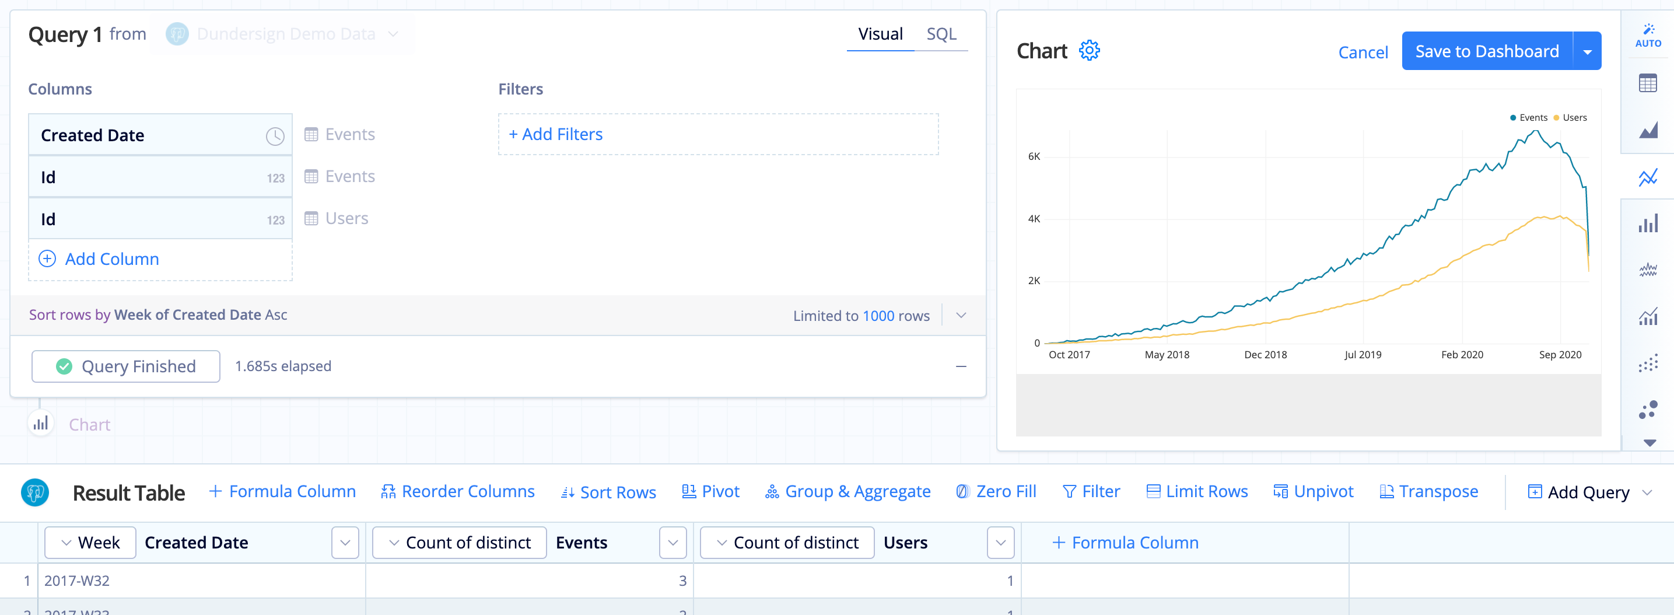Click 123 type icon on Users Id column
The width and height of the screenshot is (1674, 615).
(275, 221)
